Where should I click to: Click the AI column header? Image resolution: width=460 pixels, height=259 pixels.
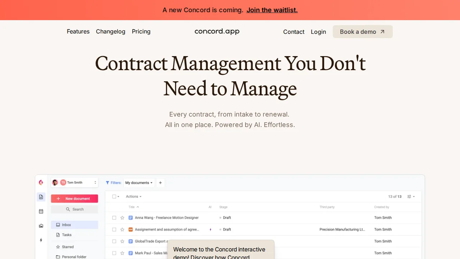pos(210,207)
